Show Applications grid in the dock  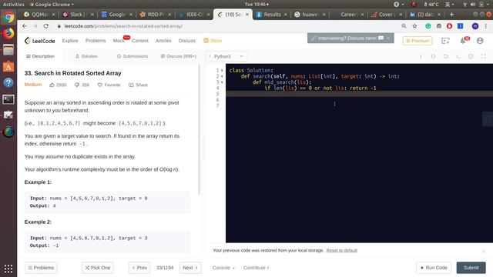coord(8,269)
